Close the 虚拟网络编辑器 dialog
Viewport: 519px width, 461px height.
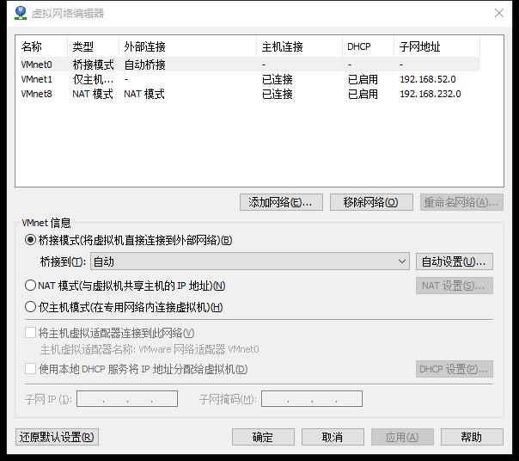click(x=499, y=13)
